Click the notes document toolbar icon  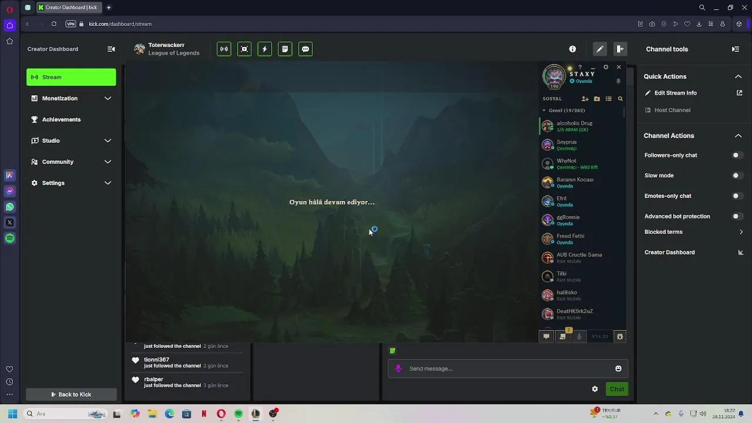click(x=285, y=49)
